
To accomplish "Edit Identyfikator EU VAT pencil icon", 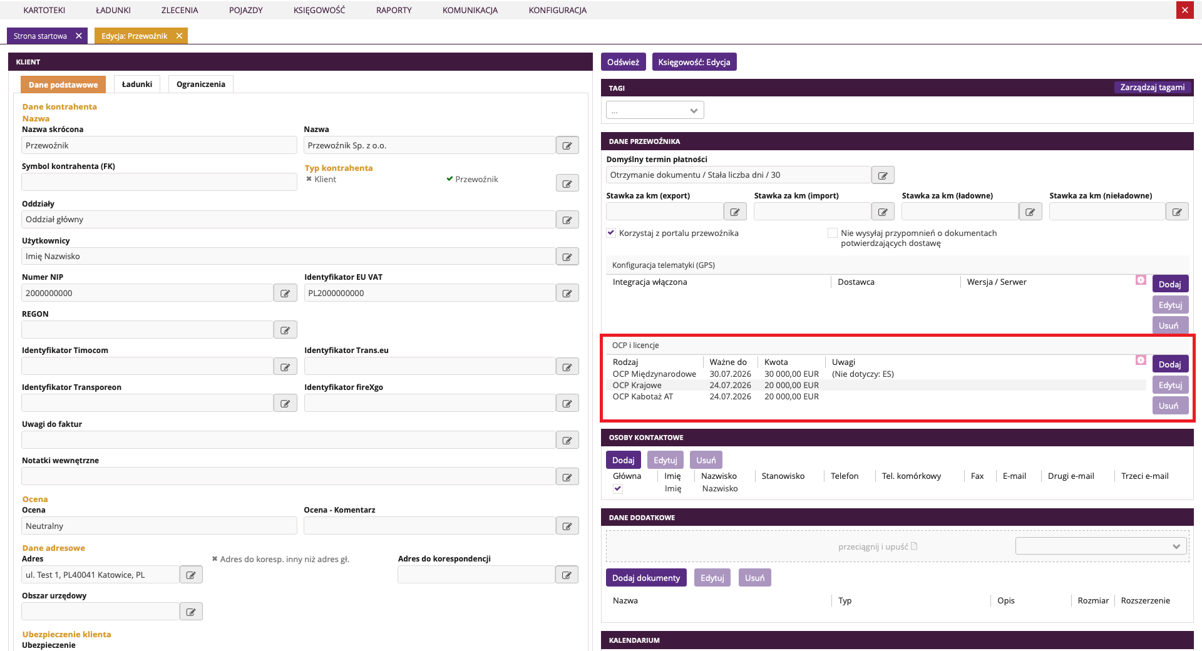I will pyautogui.click(x=567, y=293).
